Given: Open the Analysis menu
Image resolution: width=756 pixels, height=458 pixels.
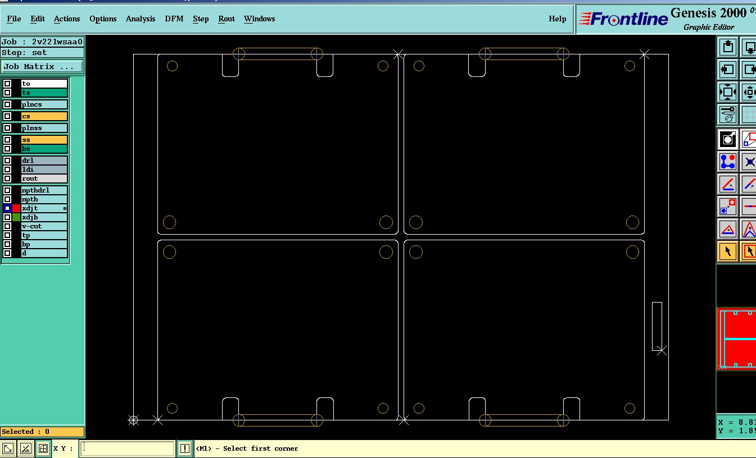Looking at the screenshot, I should [141, 19].
